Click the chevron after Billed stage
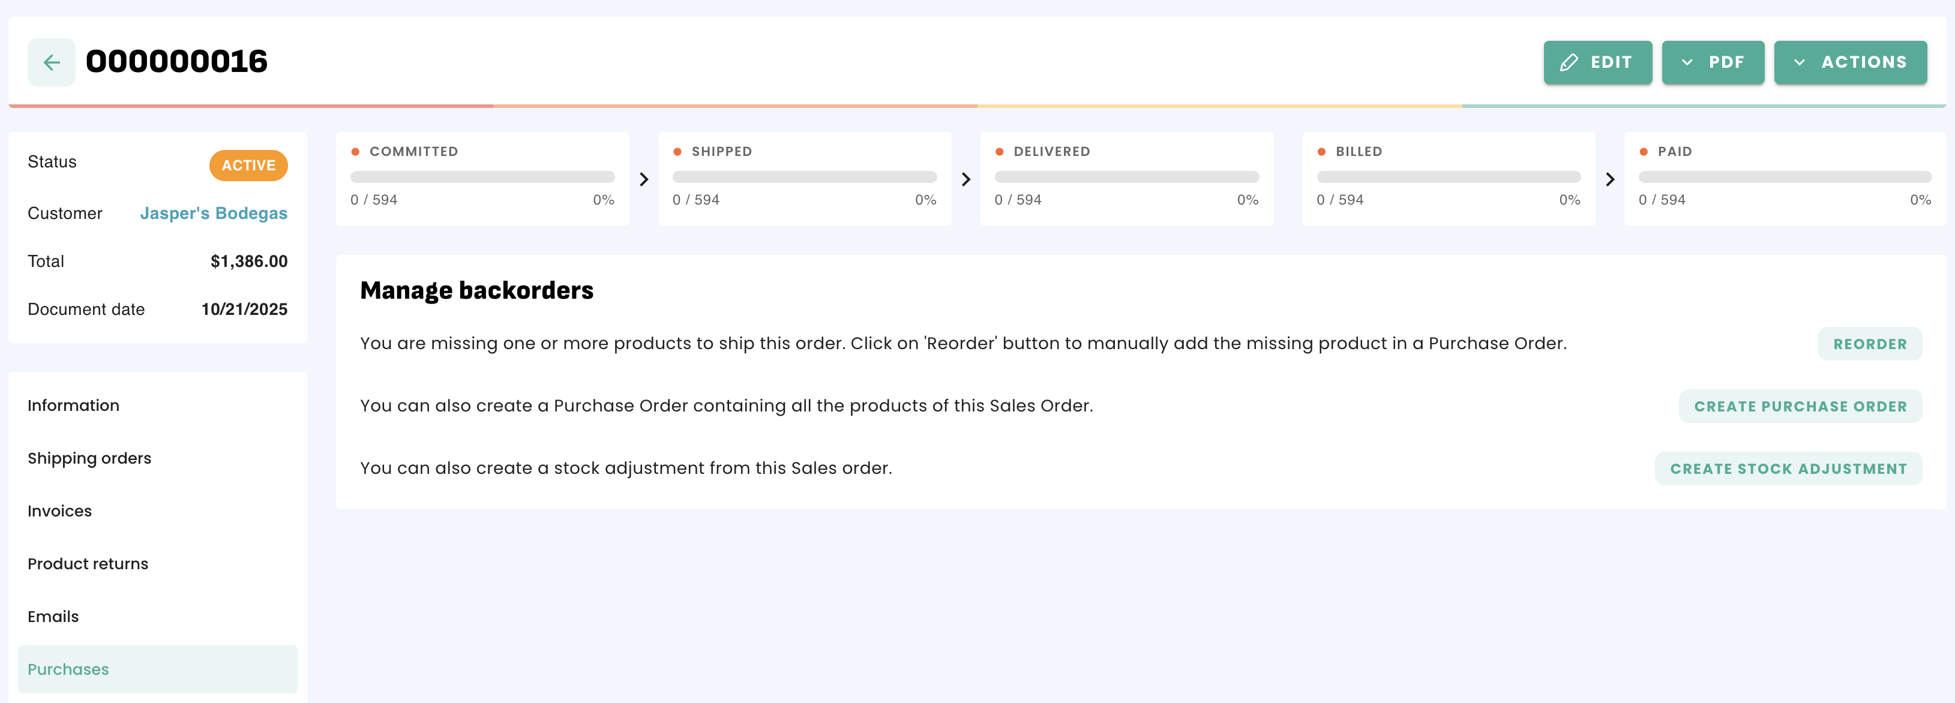 point(1610,179)
